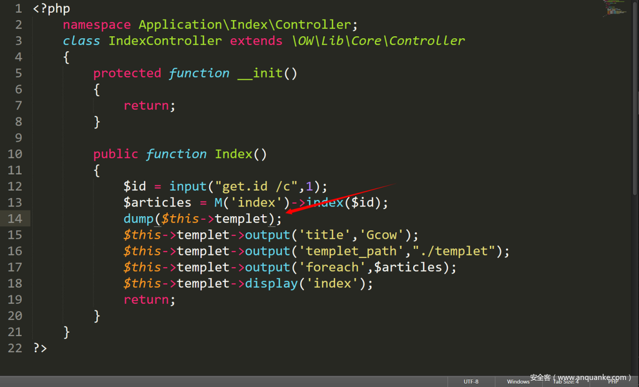The image size is (639, 387).
Task: Place cursor on the $articles variable on line 13
Action: [157, 202]
